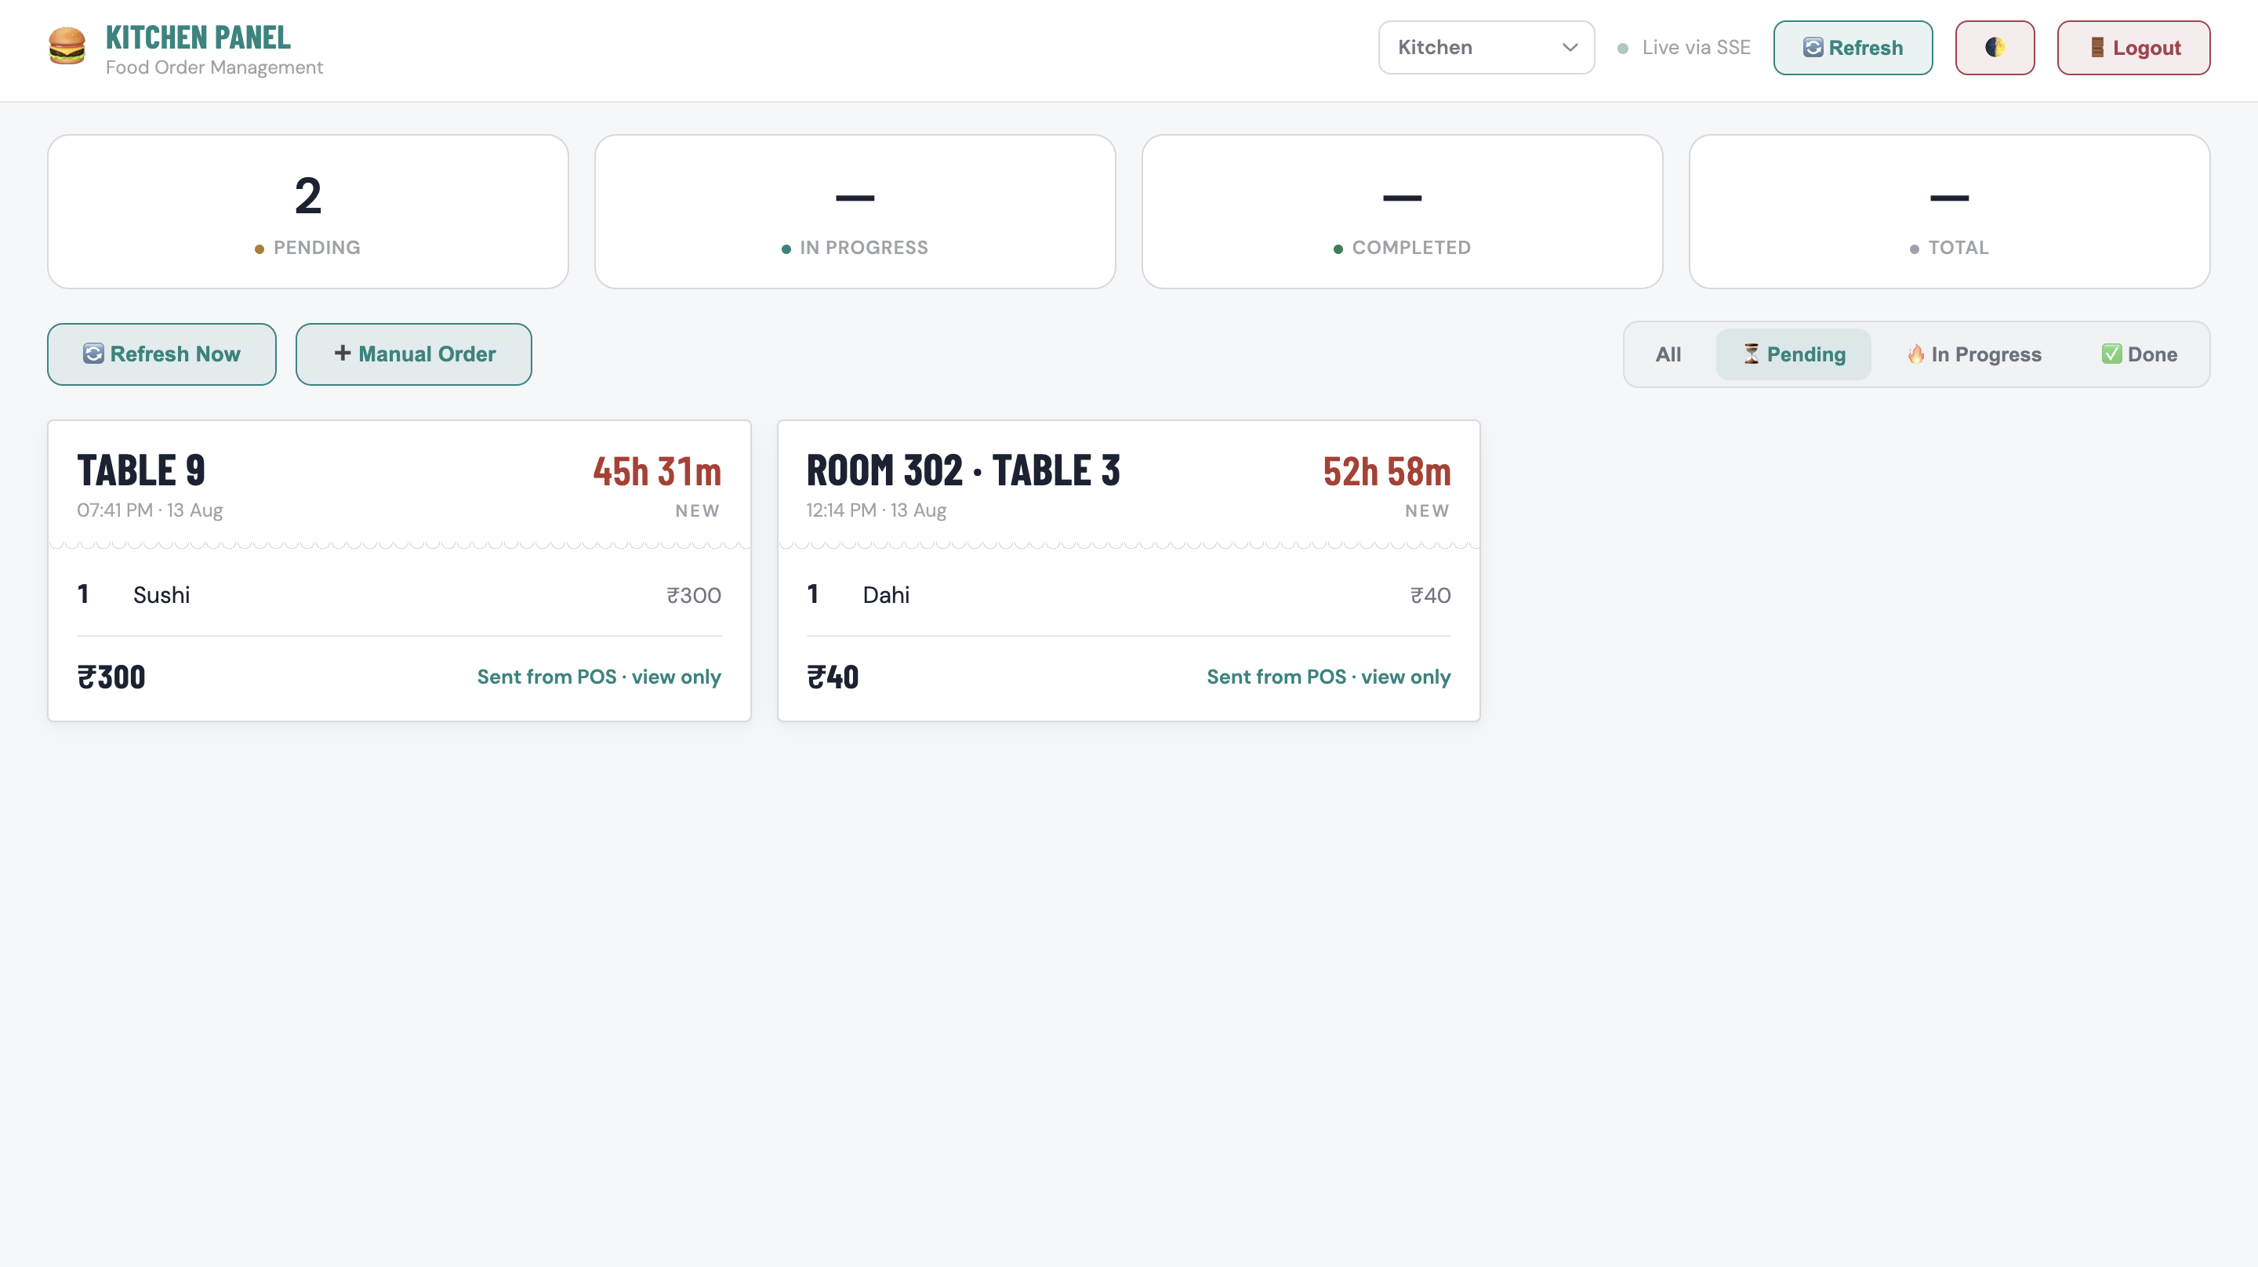Select the Pending filter tab
This screenshot has width=2258, height=1267.
tap(1793, 354)
